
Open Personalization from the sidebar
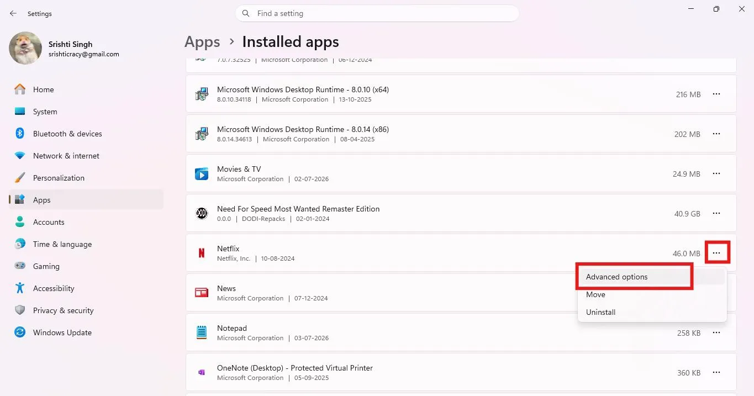(x=86, y=178)
